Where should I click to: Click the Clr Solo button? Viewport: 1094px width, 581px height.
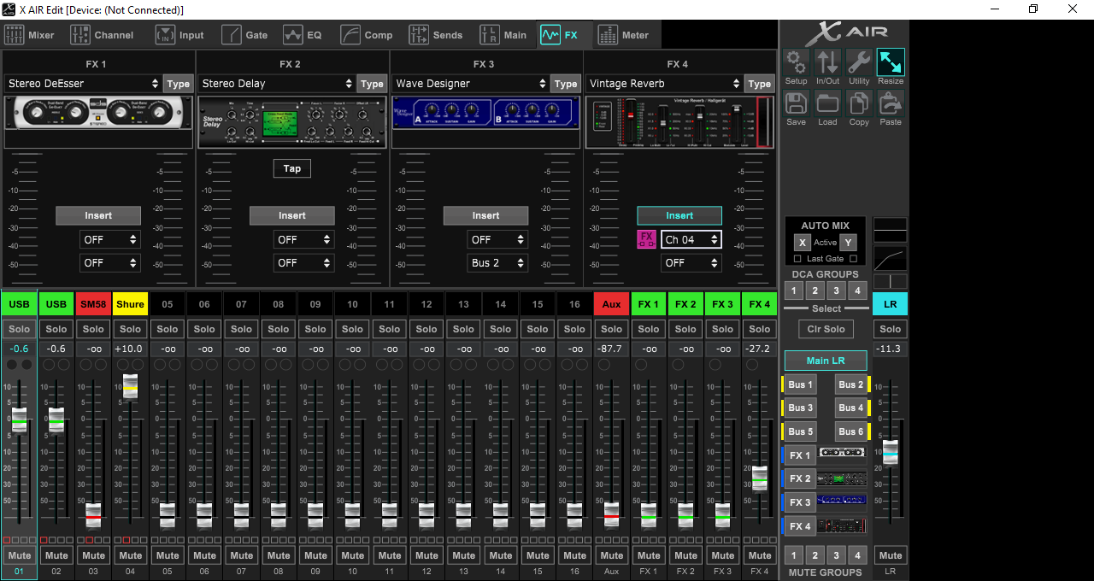click(826, 329)
